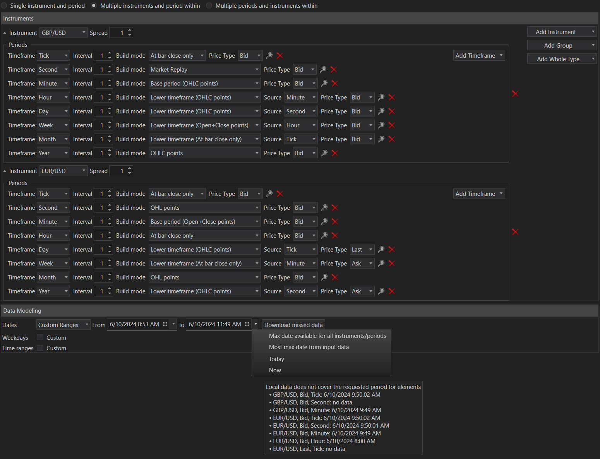
Task: Delete the GBP/USD Second timeframe row
Action: pyautogui.click(x=334, y=70)
